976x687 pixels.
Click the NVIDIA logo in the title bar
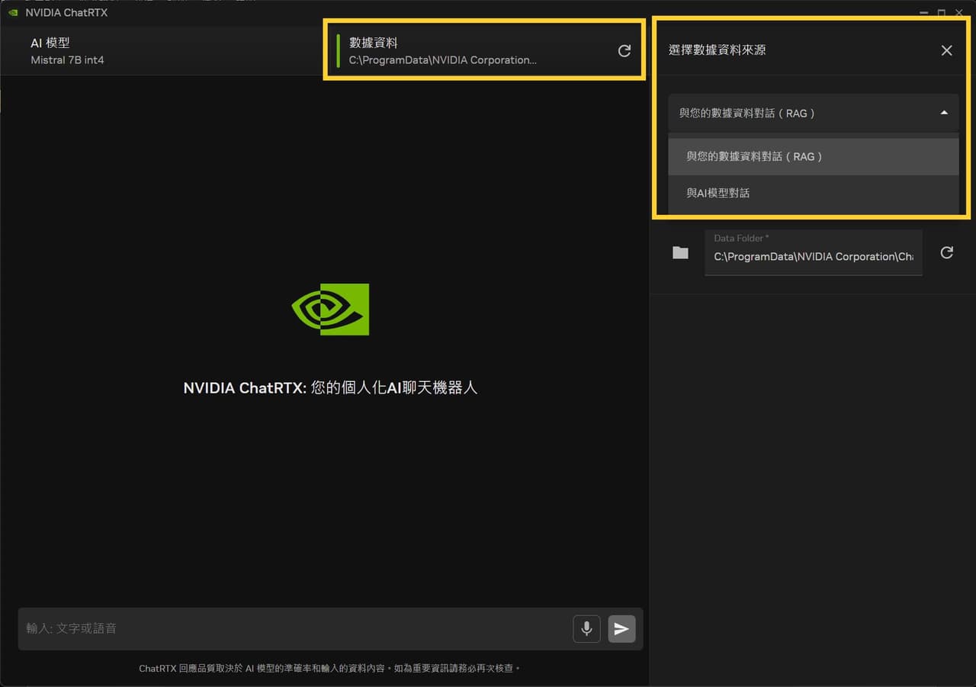click(x=12, y=12)
